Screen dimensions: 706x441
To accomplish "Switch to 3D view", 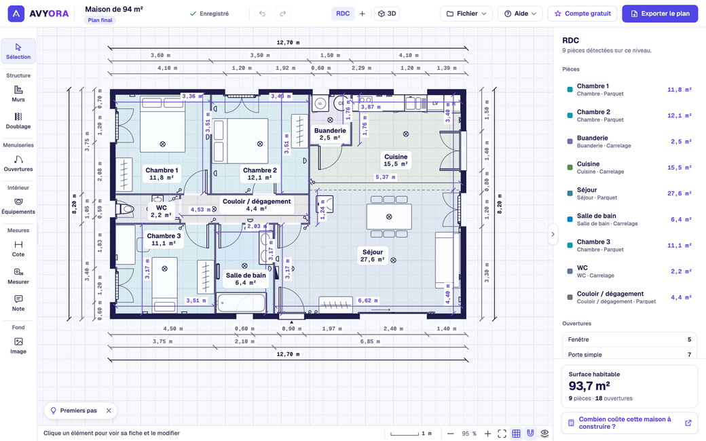I will pos(387,14).
